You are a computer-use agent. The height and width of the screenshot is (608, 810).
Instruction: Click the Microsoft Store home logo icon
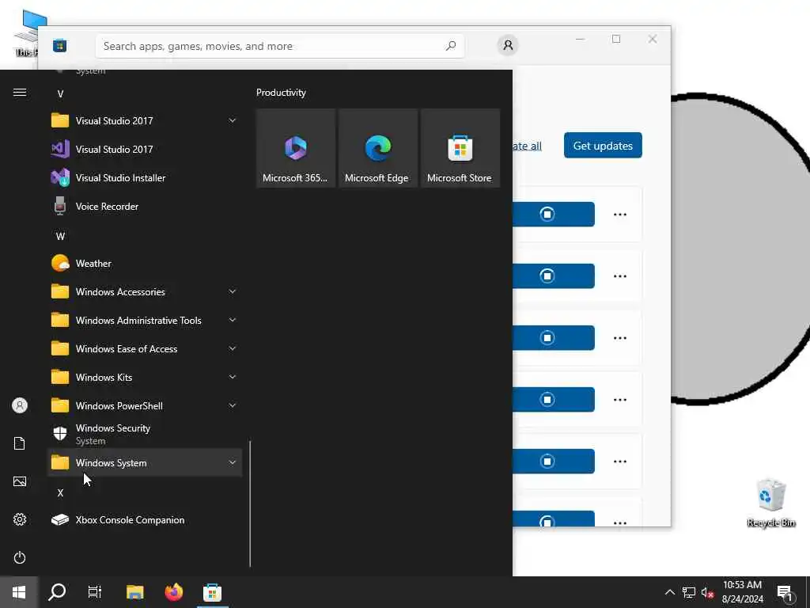tap(59, 45)
